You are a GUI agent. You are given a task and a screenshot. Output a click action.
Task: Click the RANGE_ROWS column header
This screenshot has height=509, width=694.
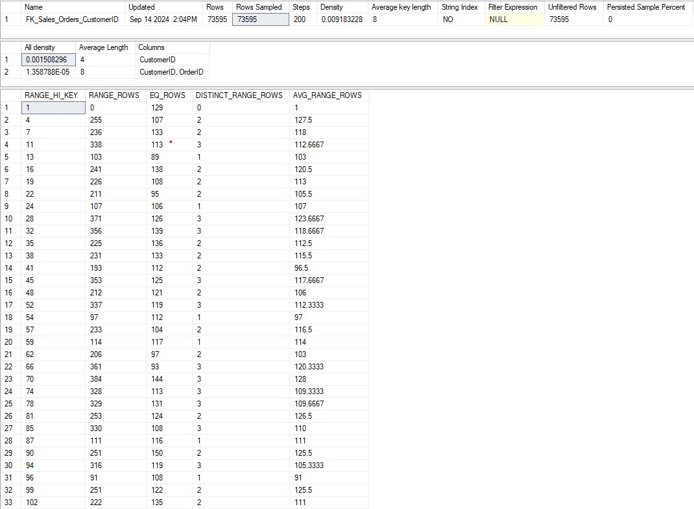pos(113,95)
